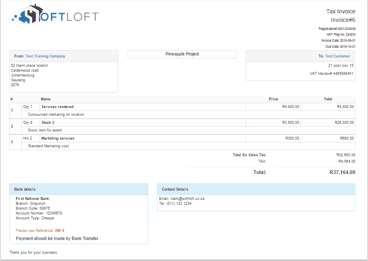Click First National Bank name
Image resolution: width=368 pixels, height=261 pixels.
pos(32,199)
